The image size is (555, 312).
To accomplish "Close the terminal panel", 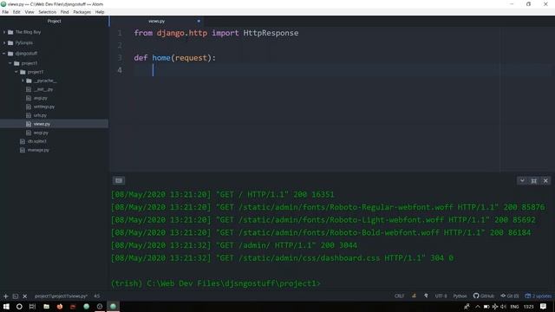I will [x=545, y=181].
